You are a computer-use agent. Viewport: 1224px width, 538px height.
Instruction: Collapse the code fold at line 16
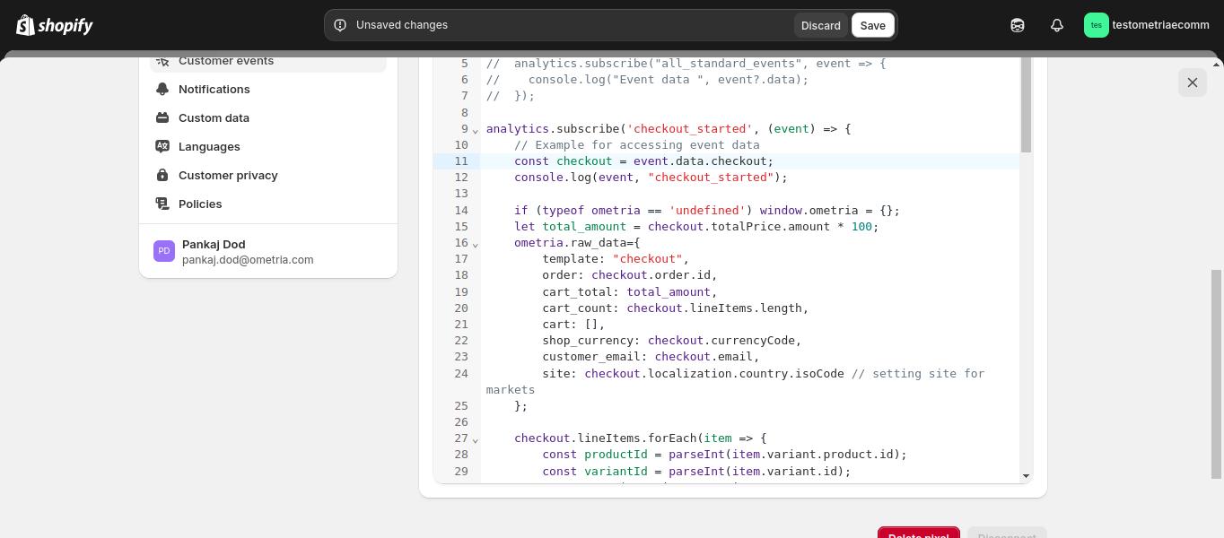476,245
